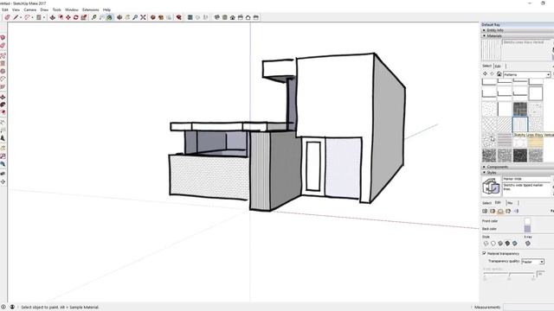Click the current material preview thumbnail
Screen dimensions: 554x311
click(491, 50)
